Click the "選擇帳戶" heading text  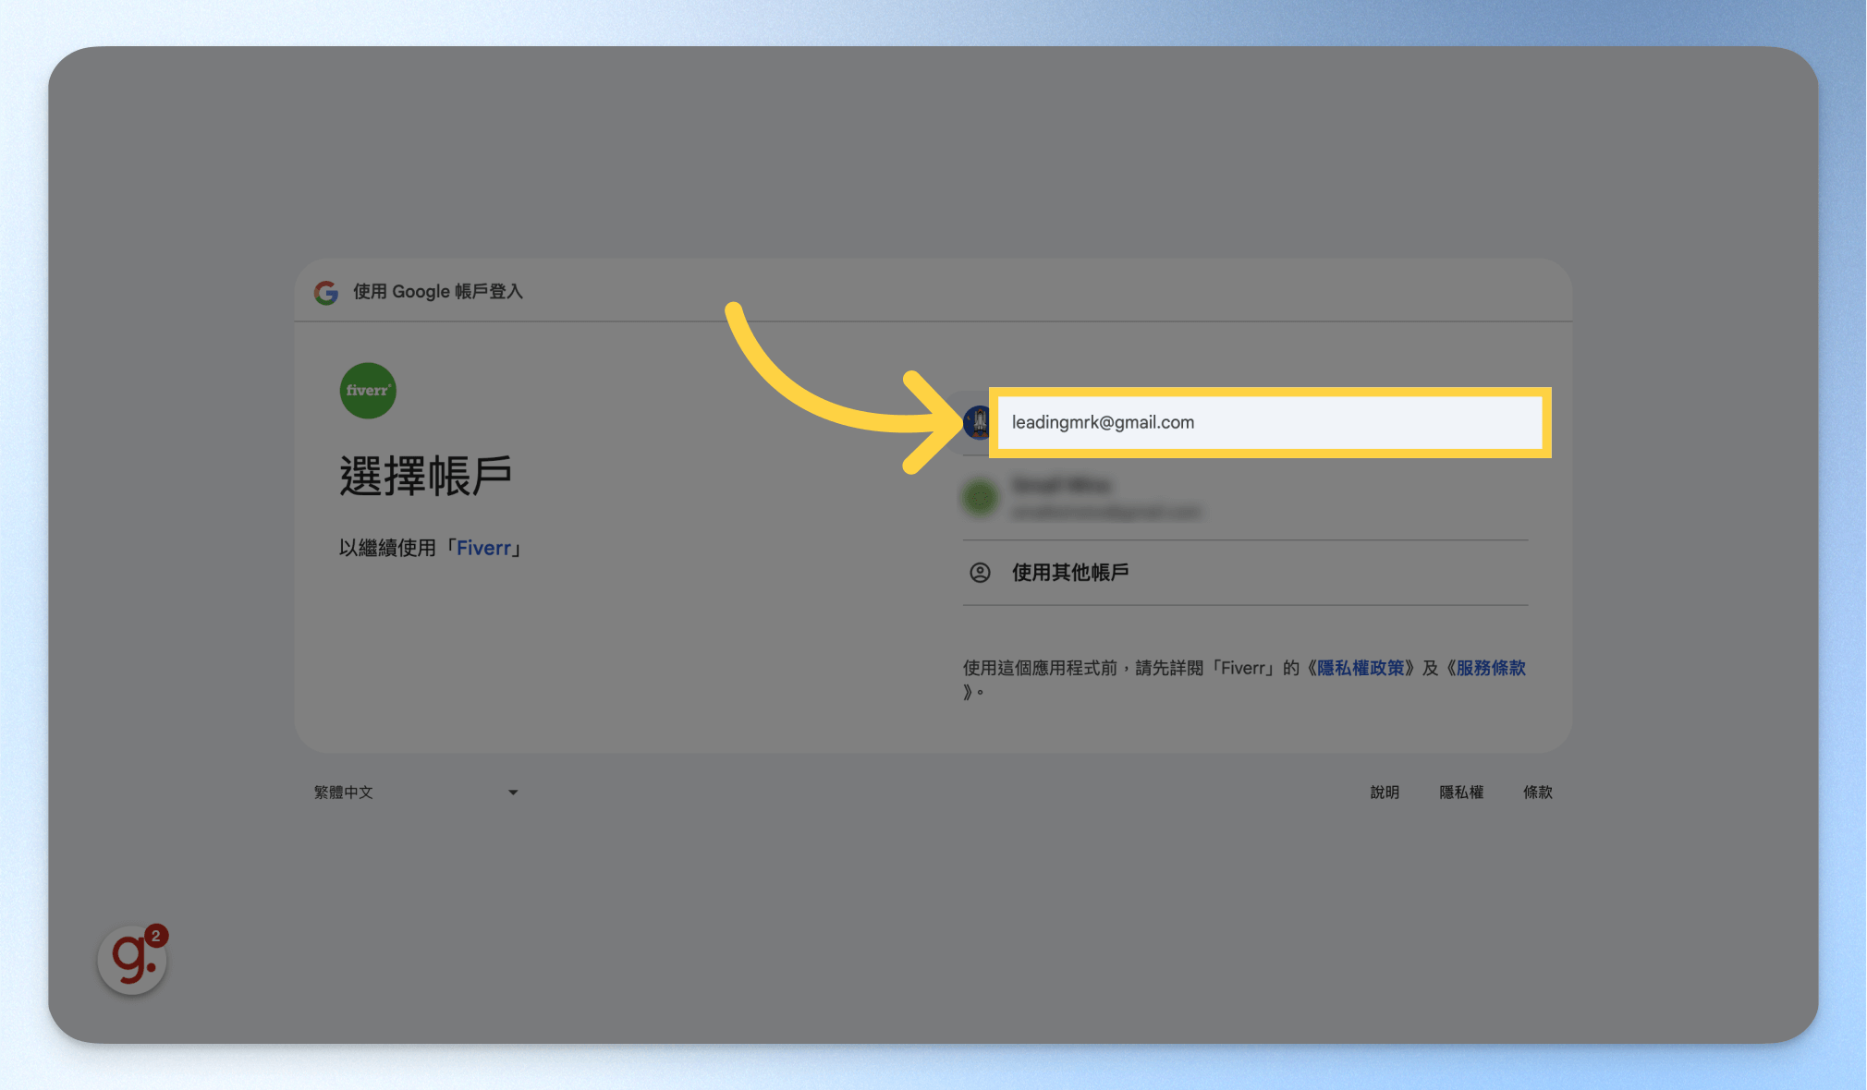click(425, 477)
